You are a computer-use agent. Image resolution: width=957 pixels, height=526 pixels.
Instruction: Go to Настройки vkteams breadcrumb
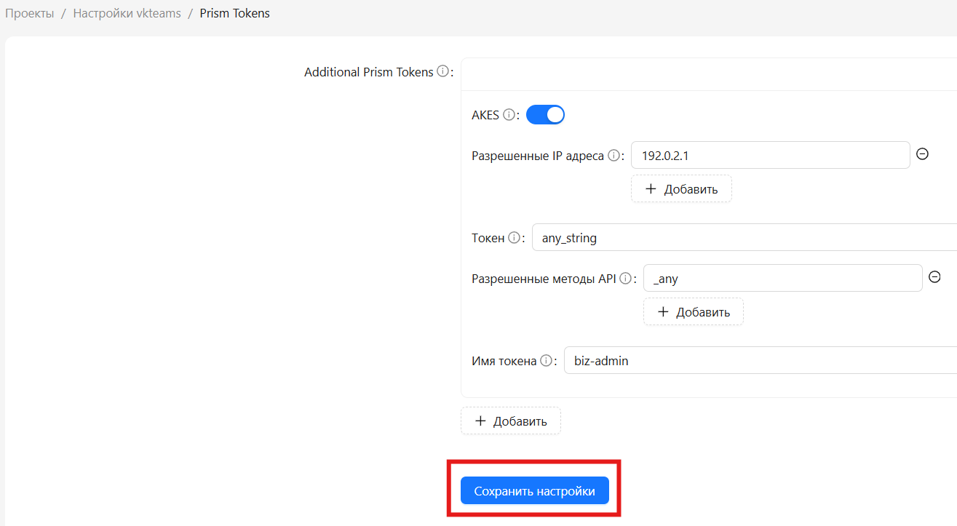pyautogui.click(x=127, y=13)
